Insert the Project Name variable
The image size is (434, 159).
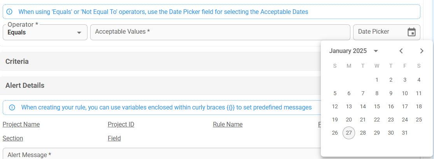coord(21,125)
